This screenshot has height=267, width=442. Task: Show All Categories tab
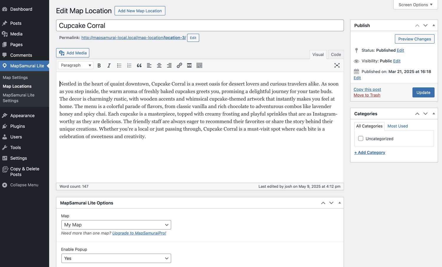pos(369,126)
